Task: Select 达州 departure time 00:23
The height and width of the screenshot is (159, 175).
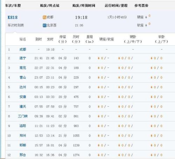Action: [50, 87]
